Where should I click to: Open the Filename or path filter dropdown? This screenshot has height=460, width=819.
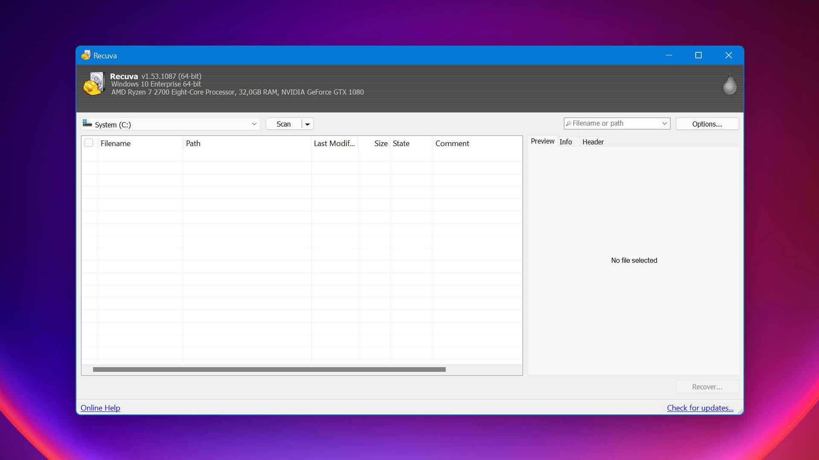pos(664,124)
